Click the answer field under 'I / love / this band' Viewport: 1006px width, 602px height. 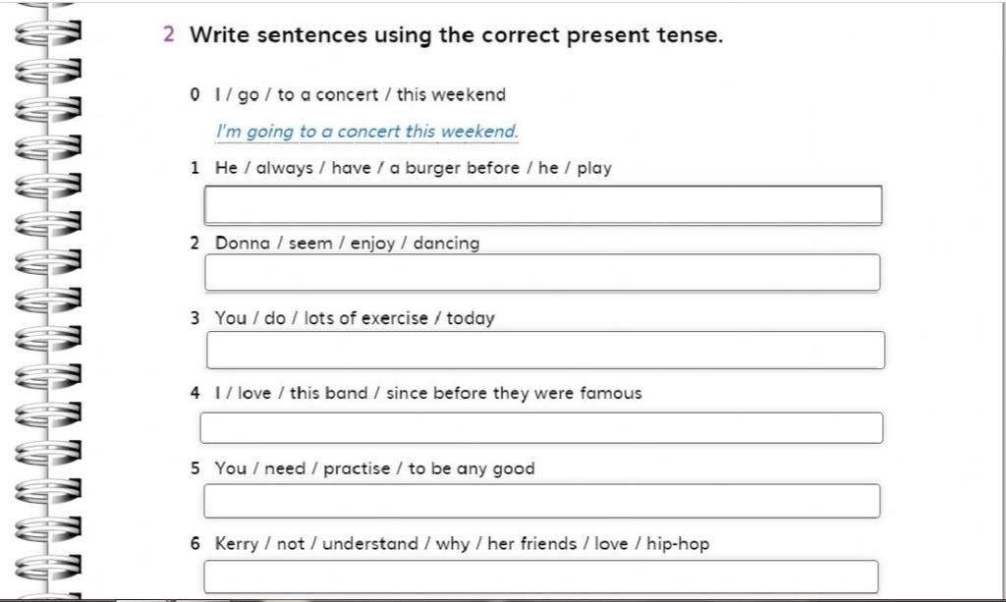pos(541,427)
